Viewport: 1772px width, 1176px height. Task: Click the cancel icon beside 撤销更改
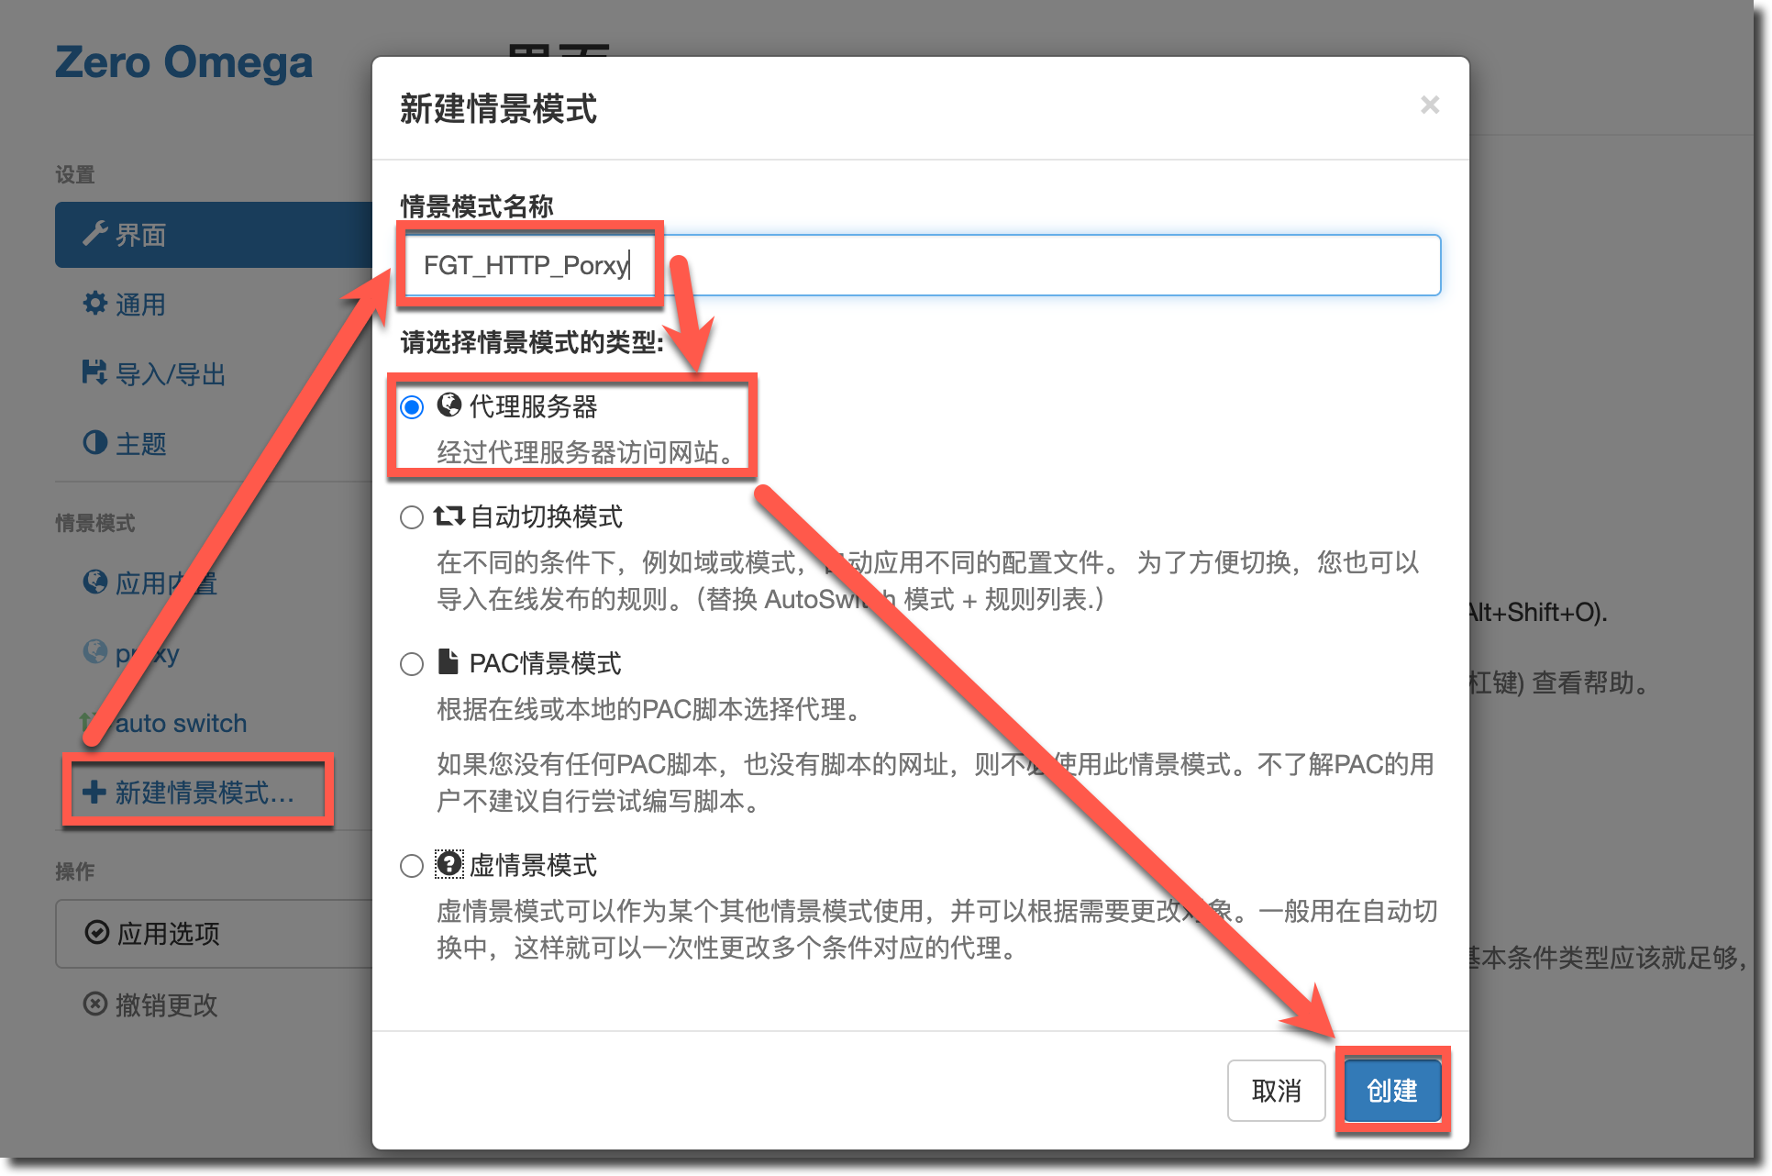(x=95, y=1004)
